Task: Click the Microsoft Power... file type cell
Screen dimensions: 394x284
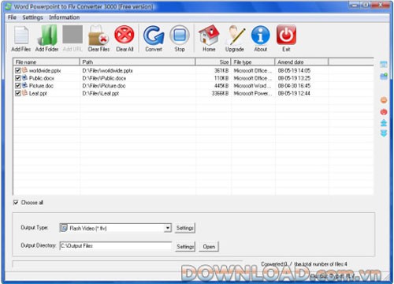Action: point(253,93)
